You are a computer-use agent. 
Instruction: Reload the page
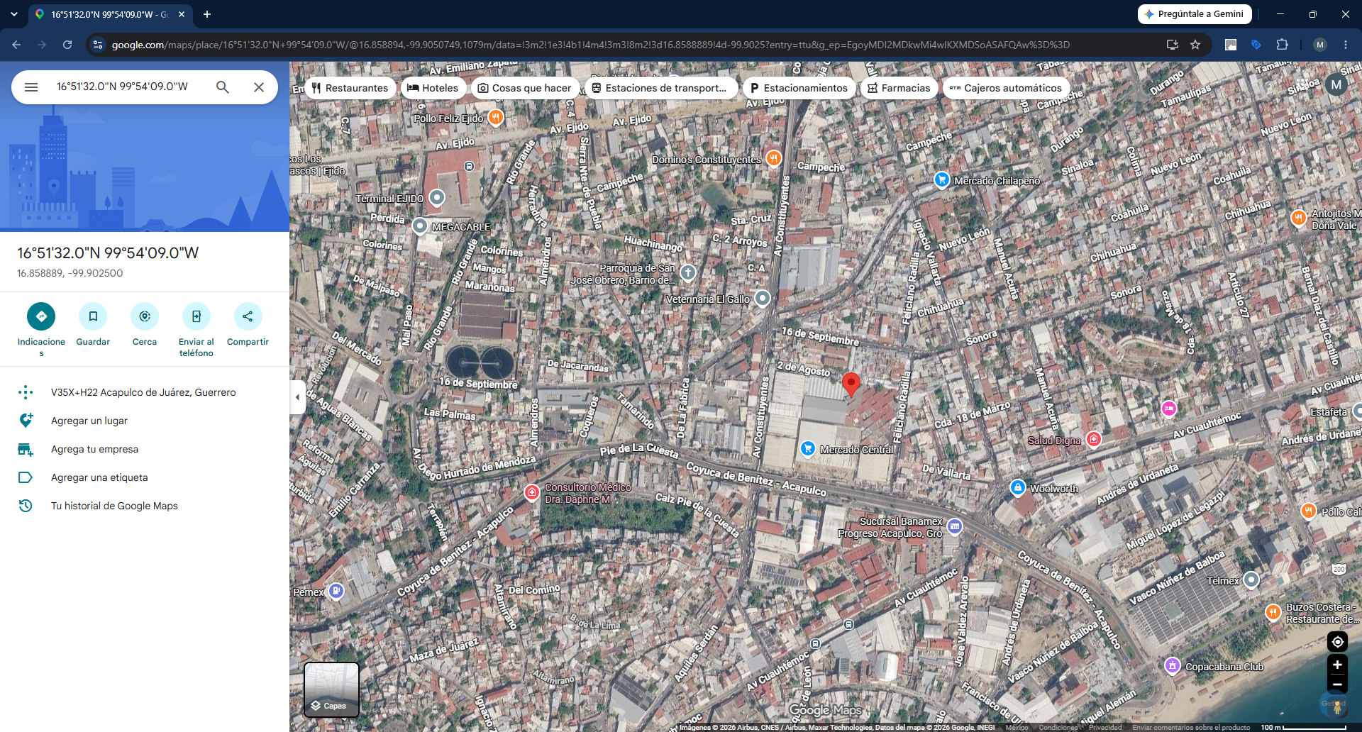coord(67,45)
